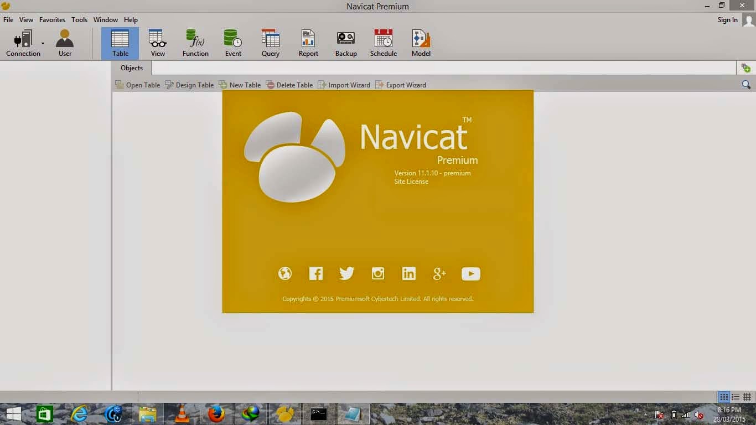Launch Firefox from the taskbar
756x425 pixels.
216,414
